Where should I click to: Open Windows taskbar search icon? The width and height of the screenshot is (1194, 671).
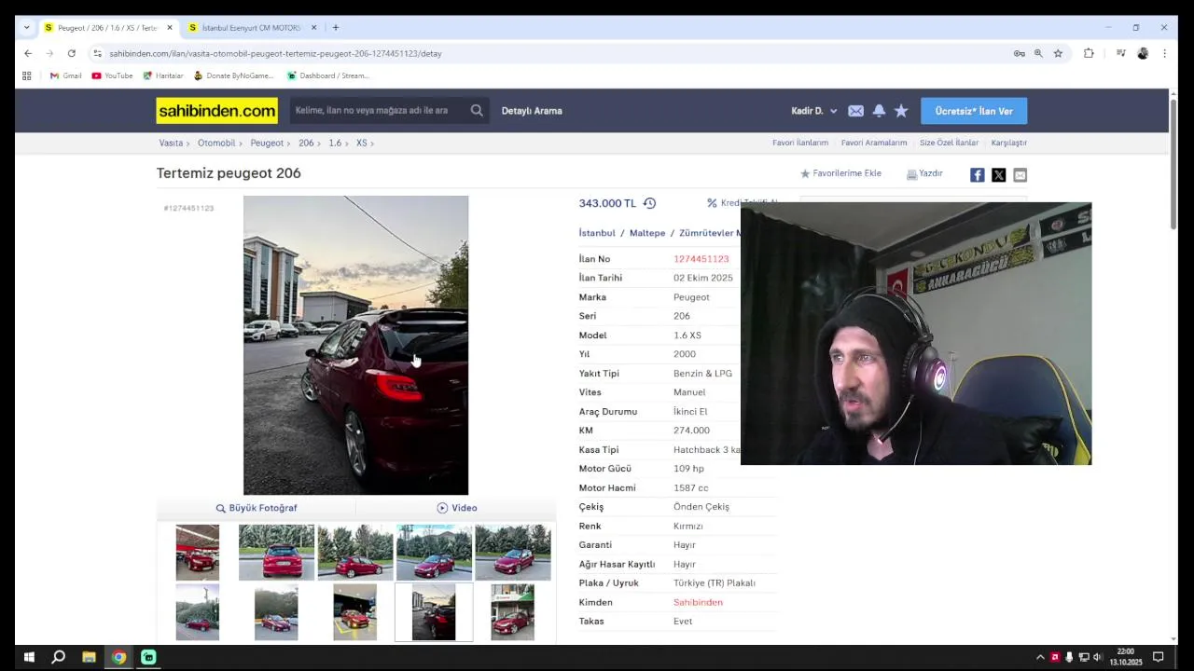58,657
